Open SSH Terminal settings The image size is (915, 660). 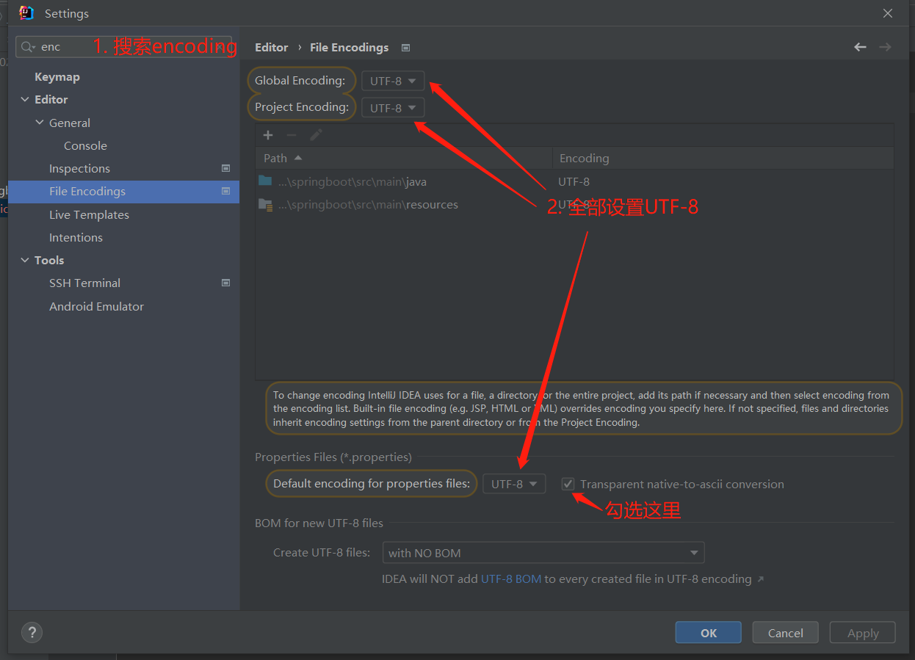[84, 283]
